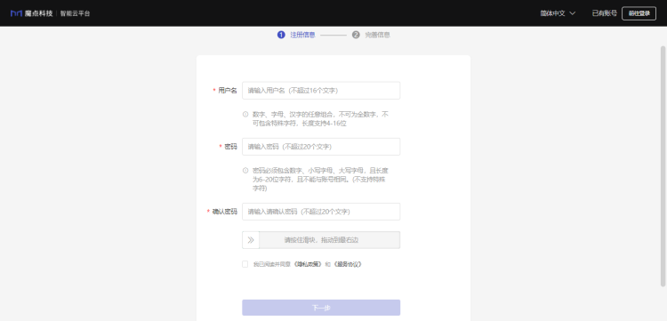Image resolution: width=667 pixels, height=321 pixels.
Task: Click the 智能云平台 header text
Action: tap(75, 13)
